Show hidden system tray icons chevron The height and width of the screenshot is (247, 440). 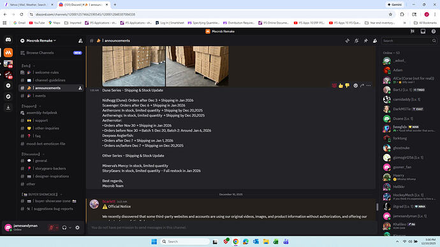pos(397,241)
